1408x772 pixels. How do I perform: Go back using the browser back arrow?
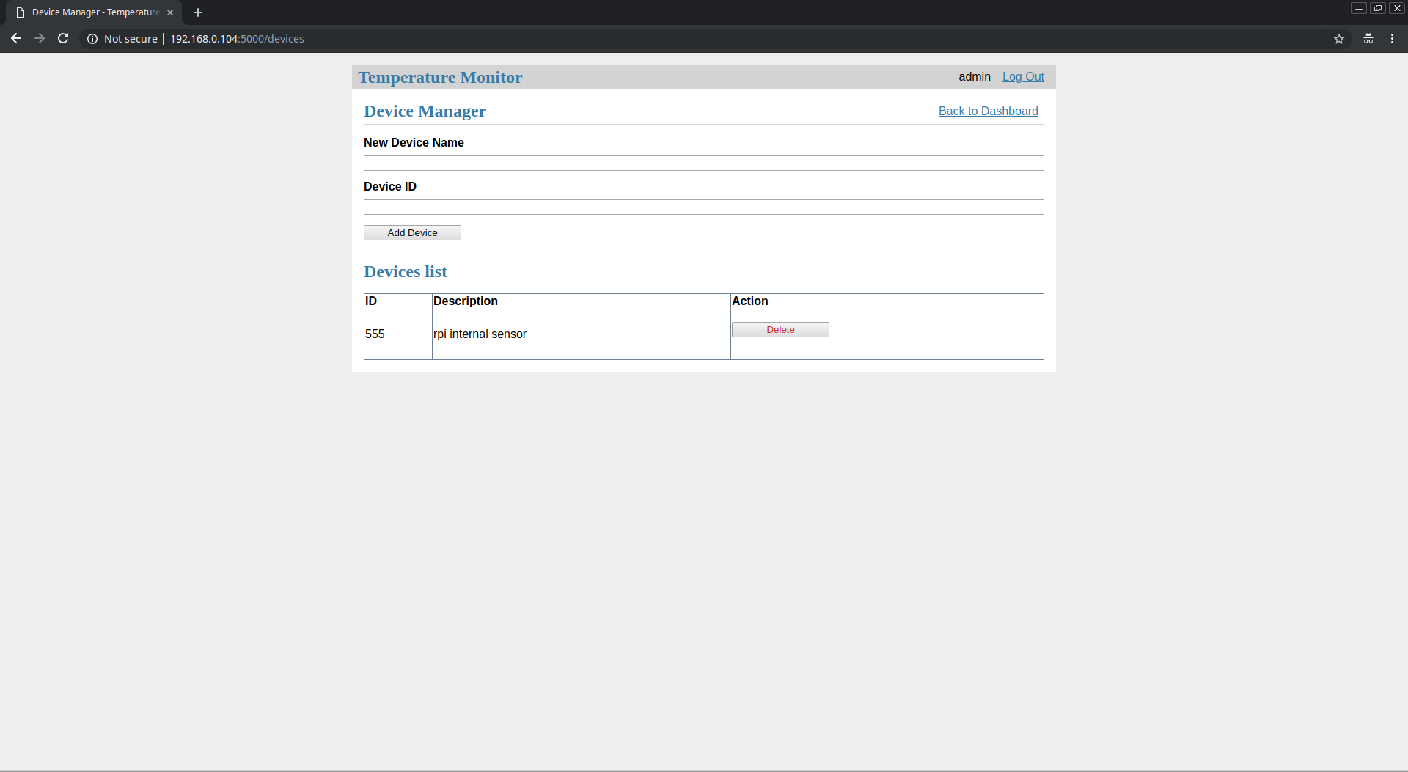16,39
